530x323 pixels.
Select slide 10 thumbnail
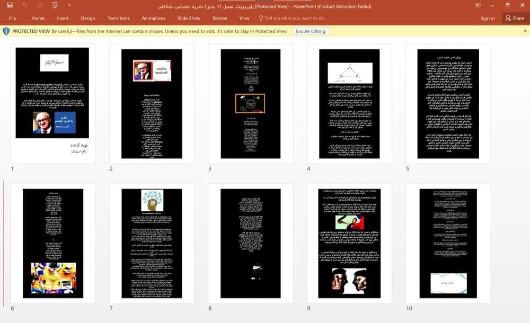448,243
